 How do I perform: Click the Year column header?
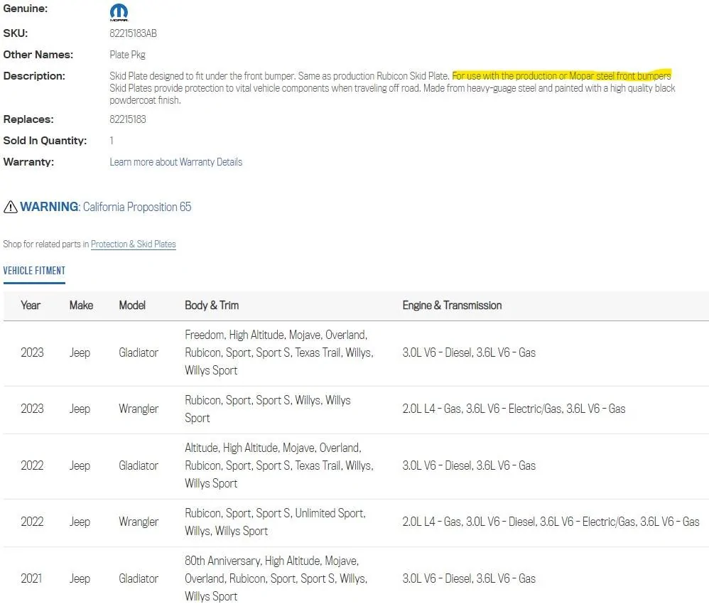coord(31,306)
